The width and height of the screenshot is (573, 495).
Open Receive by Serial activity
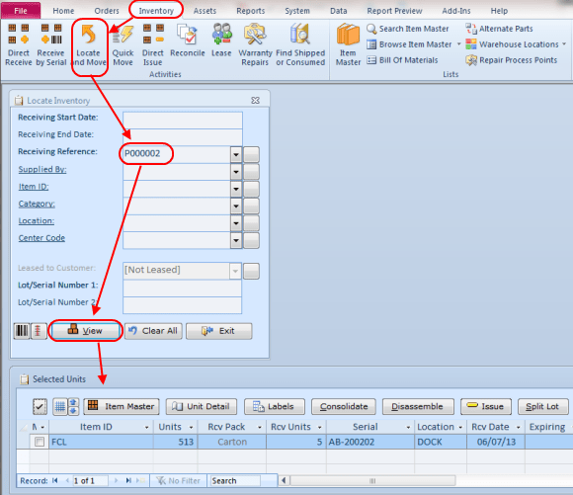(50, 44)
